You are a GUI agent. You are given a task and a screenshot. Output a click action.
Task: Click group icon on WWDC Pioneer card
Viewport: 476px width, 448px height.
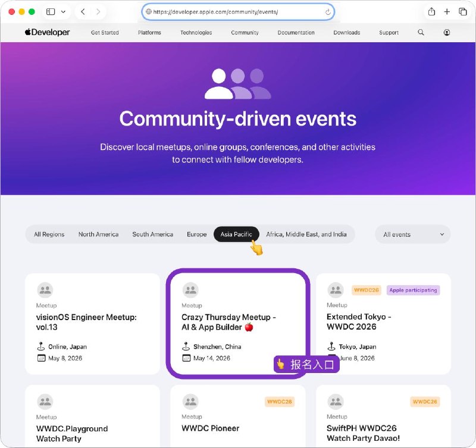click(x=190, y=402)
